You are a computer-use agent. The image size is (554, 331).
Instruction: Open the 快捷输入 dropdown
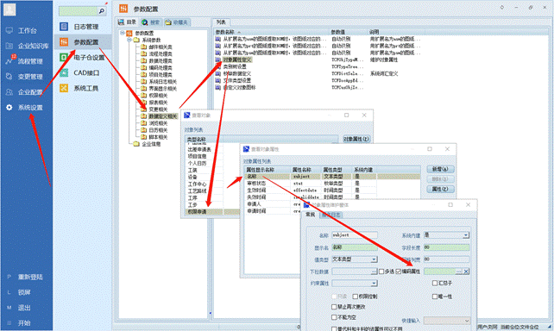point(466,321)
